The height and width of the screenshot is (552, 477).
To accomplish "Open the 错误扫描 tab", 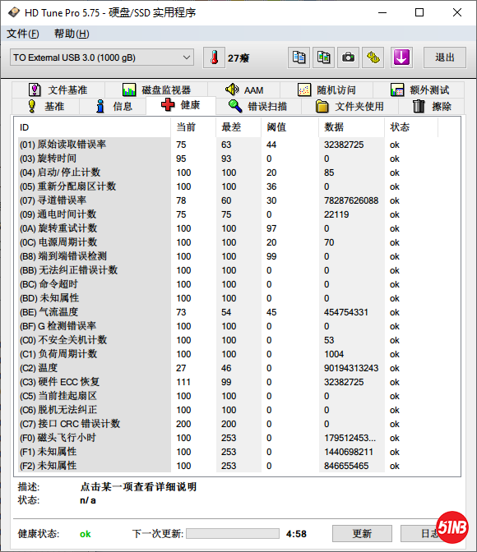I will (x=258, y=106).
